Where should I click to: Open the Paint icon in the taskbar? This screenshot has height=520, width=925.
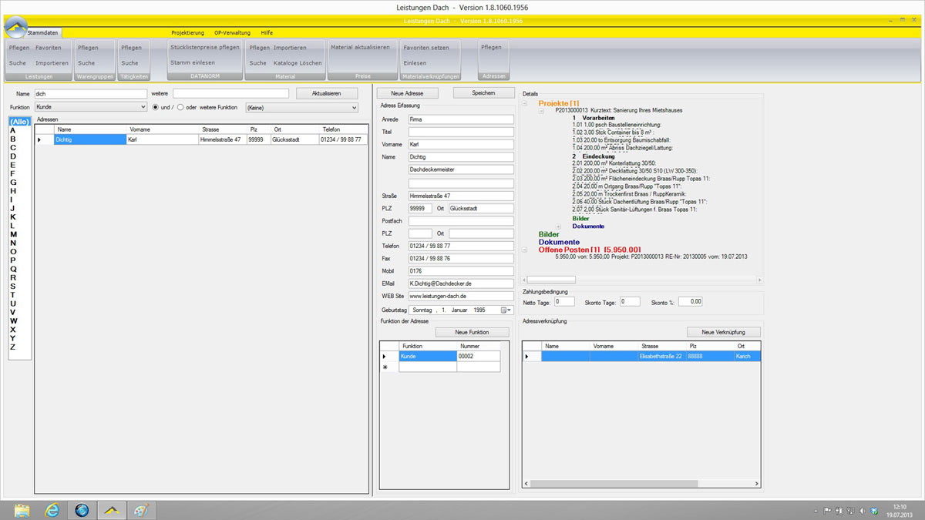(142, 509)
